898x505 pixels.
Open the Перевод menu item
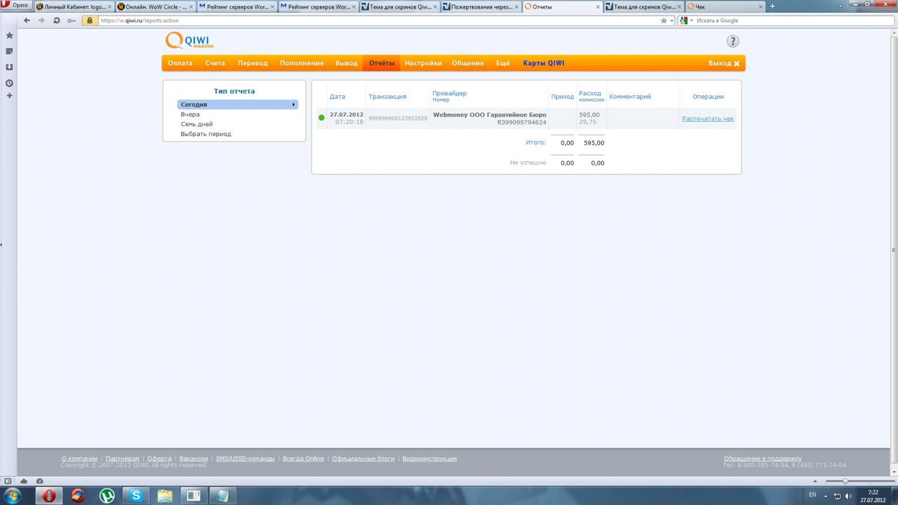click(x=253, y=63)
